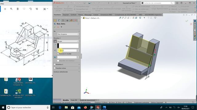Zoom in the Photos window image
The image size is (197, 110).
click(x=11, y=9)
